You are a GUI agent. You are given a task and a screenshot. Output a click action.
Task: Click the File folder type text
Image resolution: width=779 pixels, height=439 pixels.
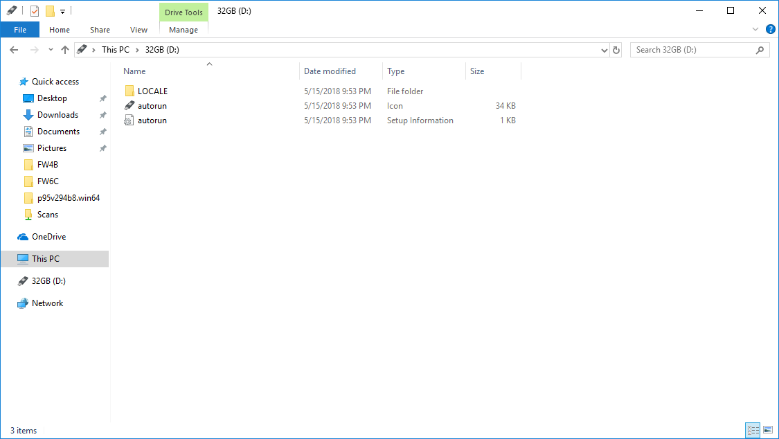click(x=405, y=91)
